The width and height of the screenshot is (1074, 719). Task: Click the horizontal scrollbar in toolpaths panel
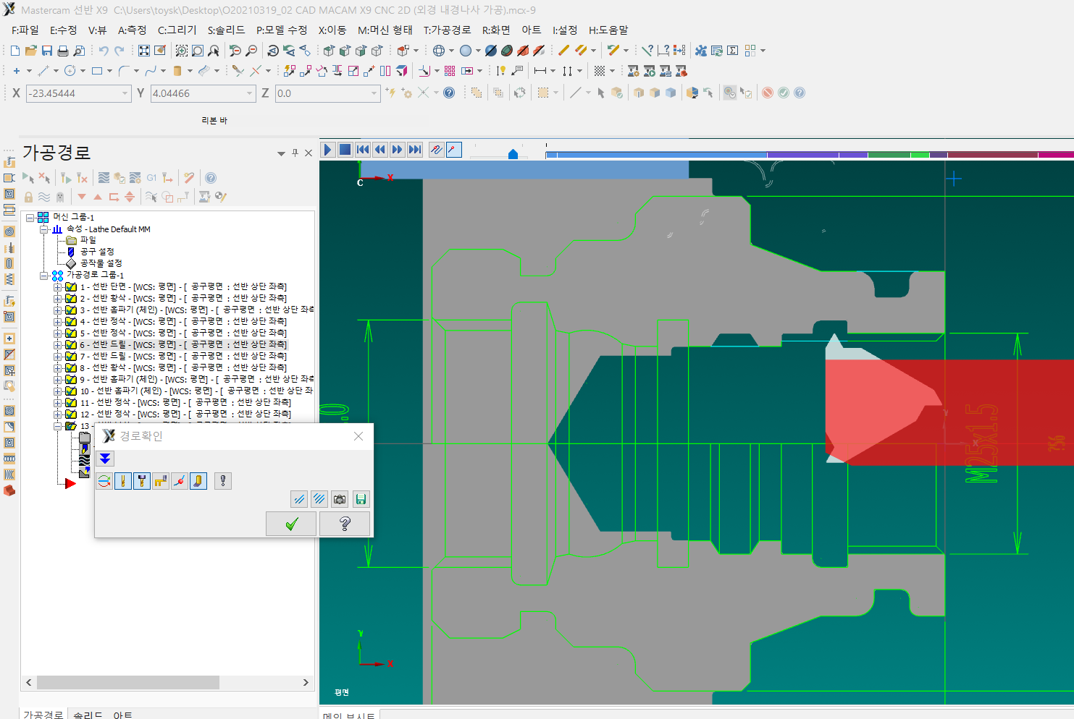click(128, 683)
